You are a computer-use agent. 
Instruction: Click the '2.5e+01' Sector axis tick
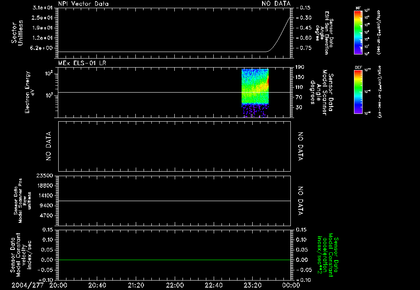pos(43,18)
